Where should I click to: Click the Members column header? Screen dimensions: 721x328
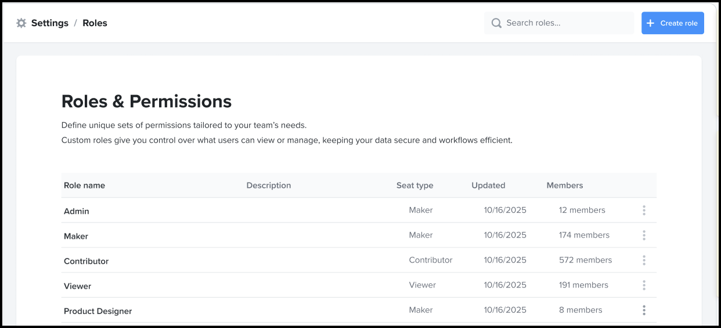coord(565,185)
